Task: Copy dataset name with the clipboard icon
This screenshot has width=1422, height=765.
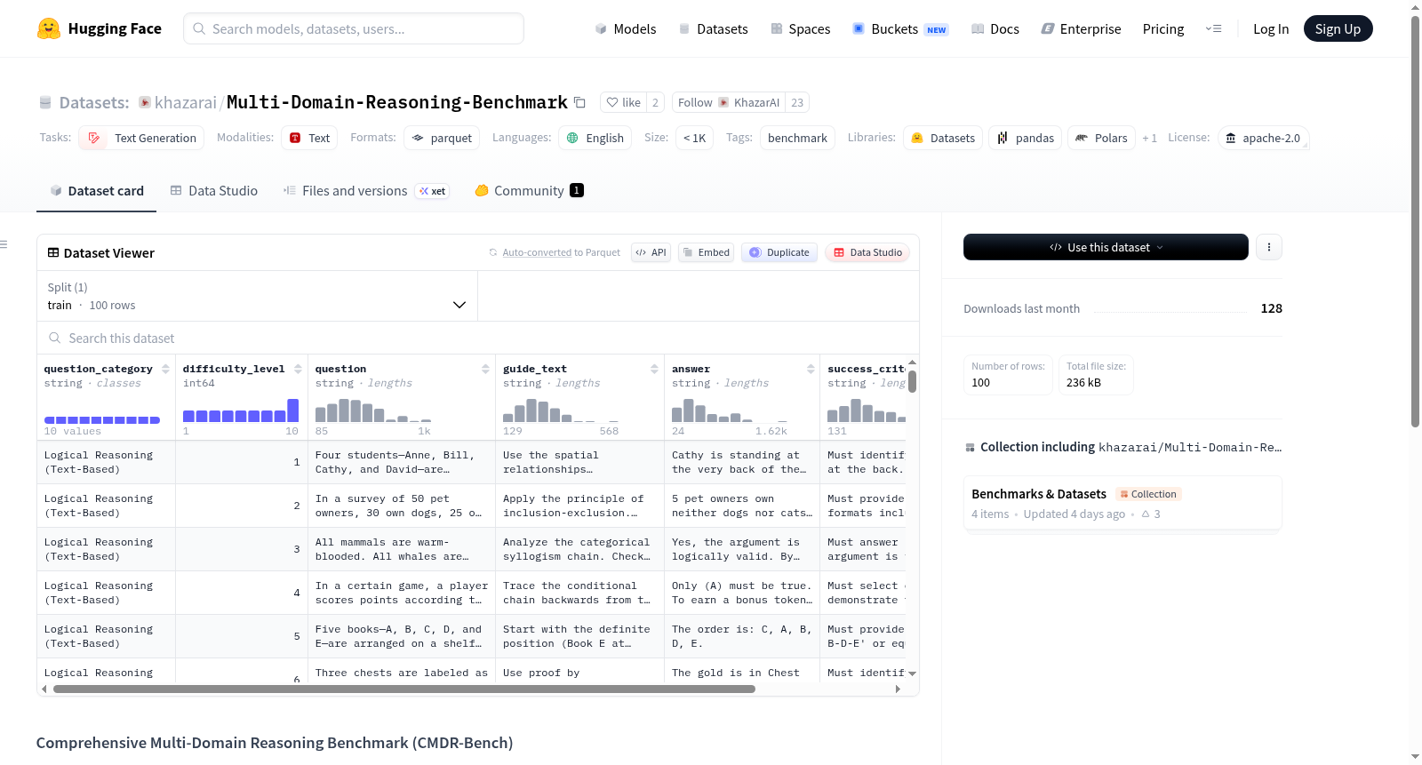Action: point(579,102)
